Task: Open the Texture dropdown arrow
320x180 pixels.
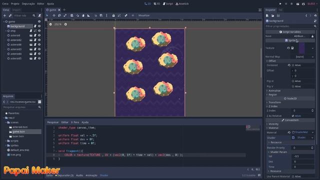Action: pyautogui.click(x=312, y=48)
